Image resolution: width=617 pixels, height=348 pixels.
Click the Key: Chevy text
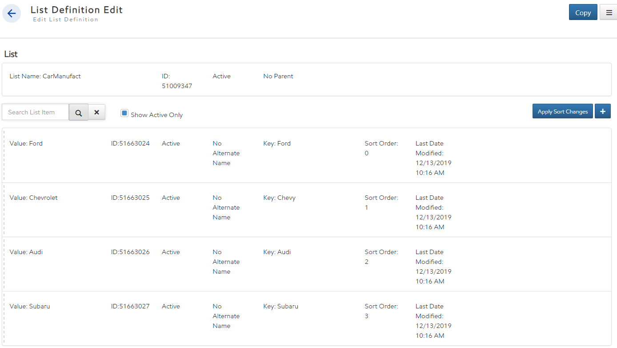[279, 198]
